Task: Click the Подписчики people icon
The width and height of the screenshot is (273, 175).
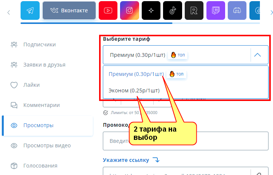Action: (14, 44)
